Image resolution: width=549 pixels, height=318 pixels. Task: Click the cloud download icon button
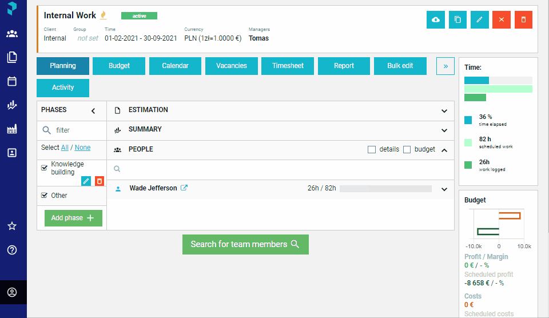coord(436,19)
